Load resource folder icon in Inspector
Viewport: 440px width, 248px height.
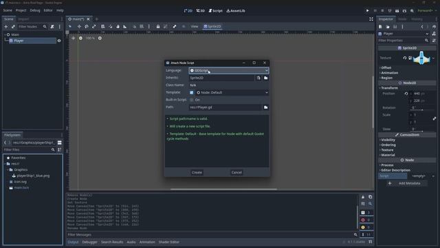(x=388, y=27)
